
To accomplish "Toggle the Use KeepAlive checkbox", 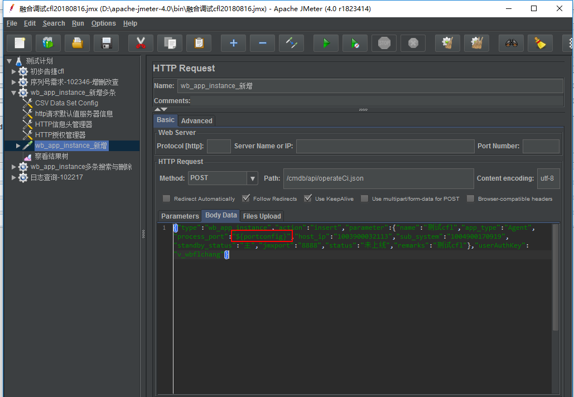I will [x=308, y=198].
